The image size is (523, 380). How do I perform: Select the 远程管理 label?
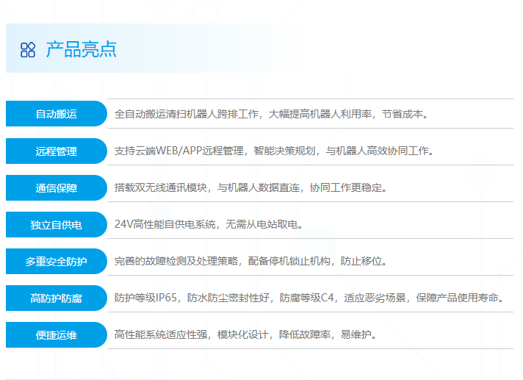point(57,151)
